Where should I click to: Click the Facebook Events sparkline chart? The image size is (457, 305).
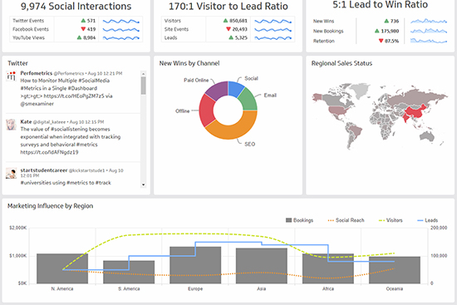tap(121, 30)
